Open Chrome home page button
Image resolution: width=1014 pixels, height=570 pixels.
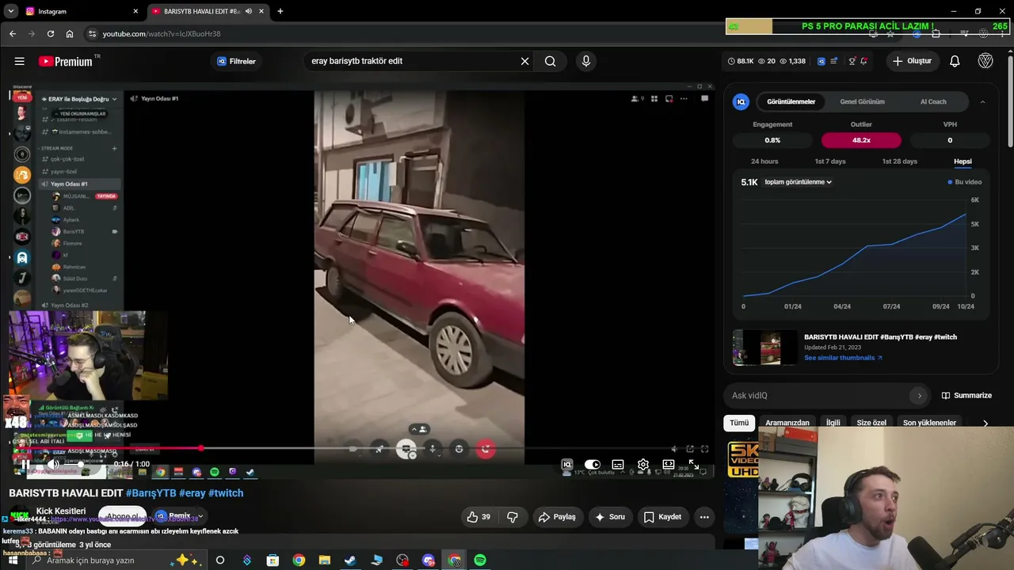pos(70,34)
